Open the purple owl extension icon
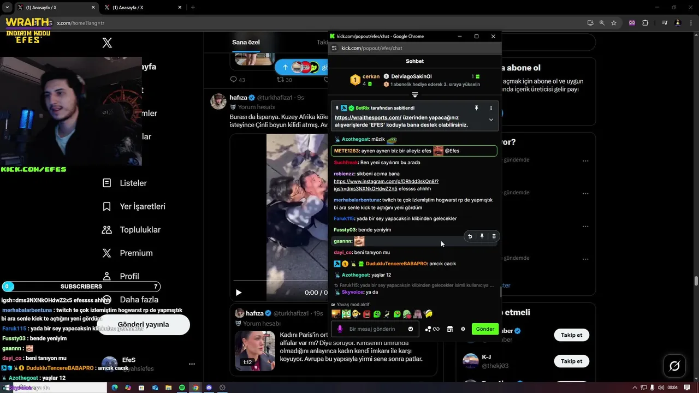Image resolution: width=699 pixels, height=393 pixels. [632, 23]
